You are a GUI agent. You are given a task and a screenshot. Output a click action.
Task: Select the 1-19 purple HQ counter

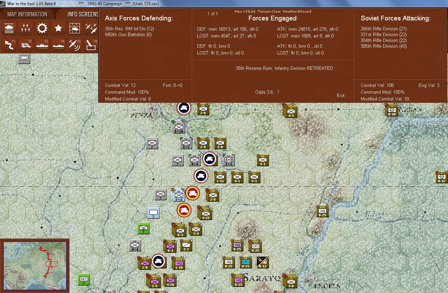179,263
